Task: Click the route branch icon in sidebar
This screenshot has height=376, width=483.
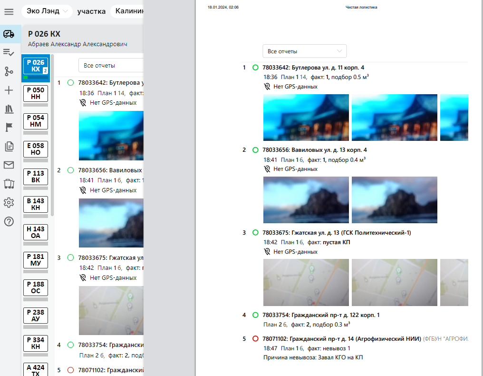Action: point(9,71)
